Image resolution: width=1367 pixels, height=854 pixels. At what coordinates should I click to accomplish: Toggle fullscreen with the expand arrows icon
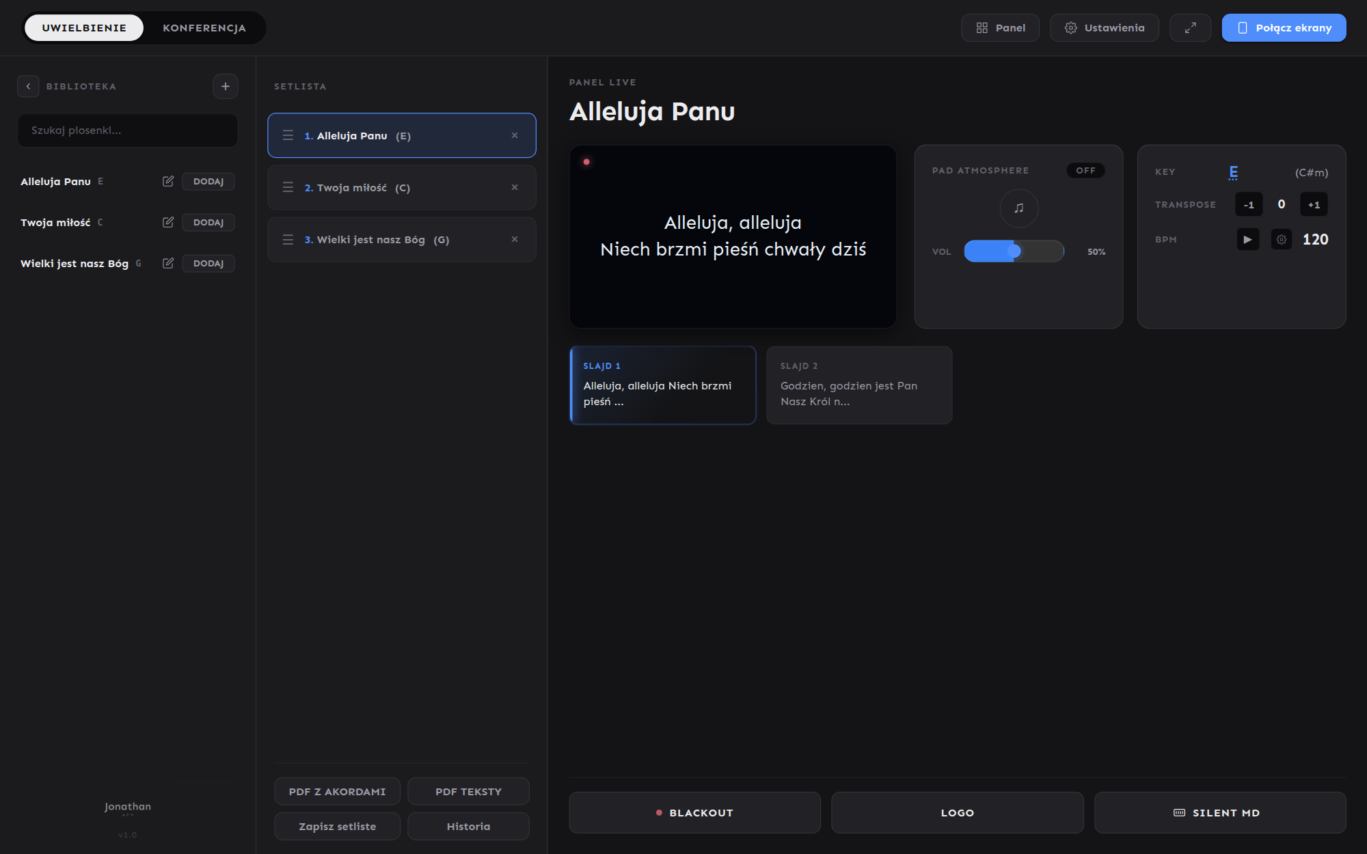[x=1190, y=27]
